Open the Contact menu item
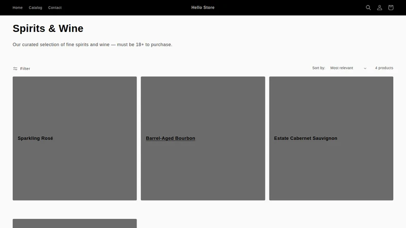Viewport: 406px width, 228px height. pos(55,8)
